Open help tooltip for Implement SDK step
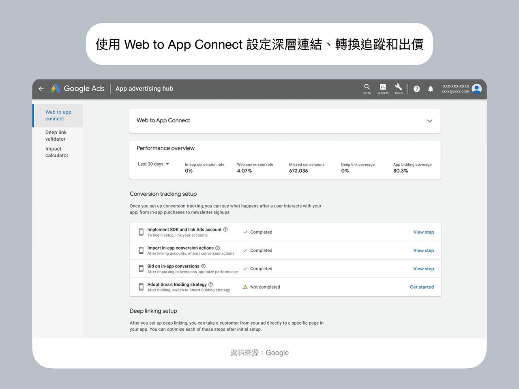This screenshot has height=389, width=519. [225, 229]
